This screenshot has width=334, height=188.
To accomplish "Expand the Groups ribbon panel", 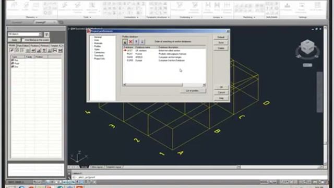I will pyautogui.click(x=217, y=17).
